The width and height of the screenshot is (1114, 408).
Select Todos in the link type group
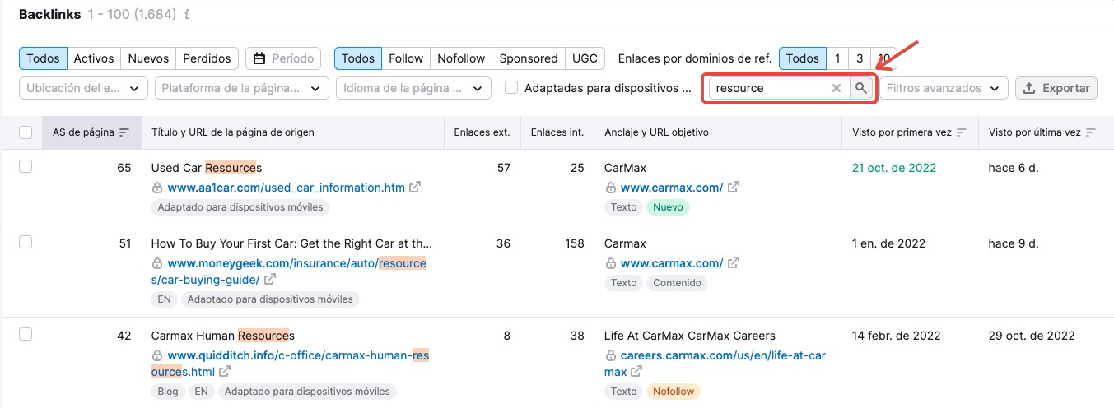point(358,58)
